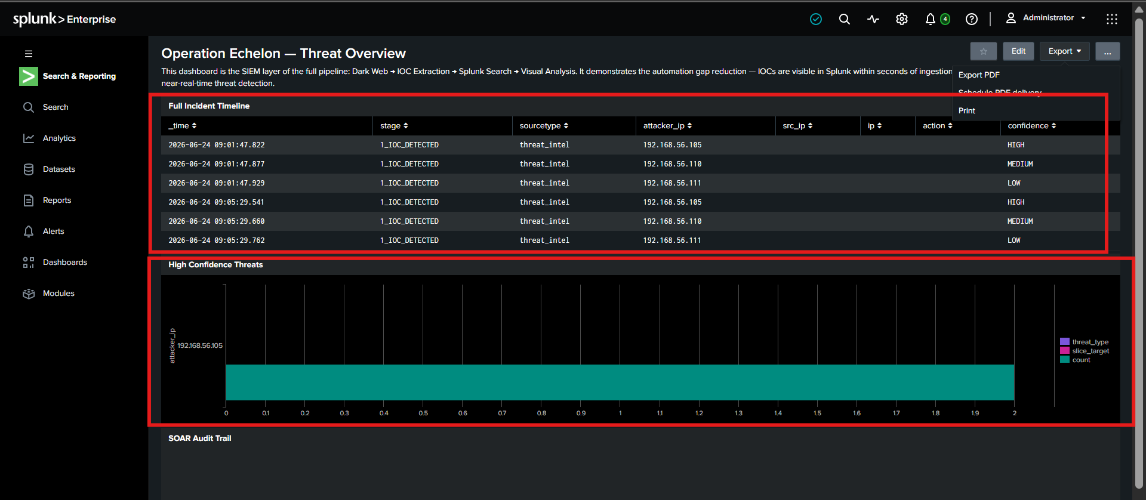Screen dimensions: 1146x500
Task: Favorite the dashboard with star button
Action: (983, 51)
